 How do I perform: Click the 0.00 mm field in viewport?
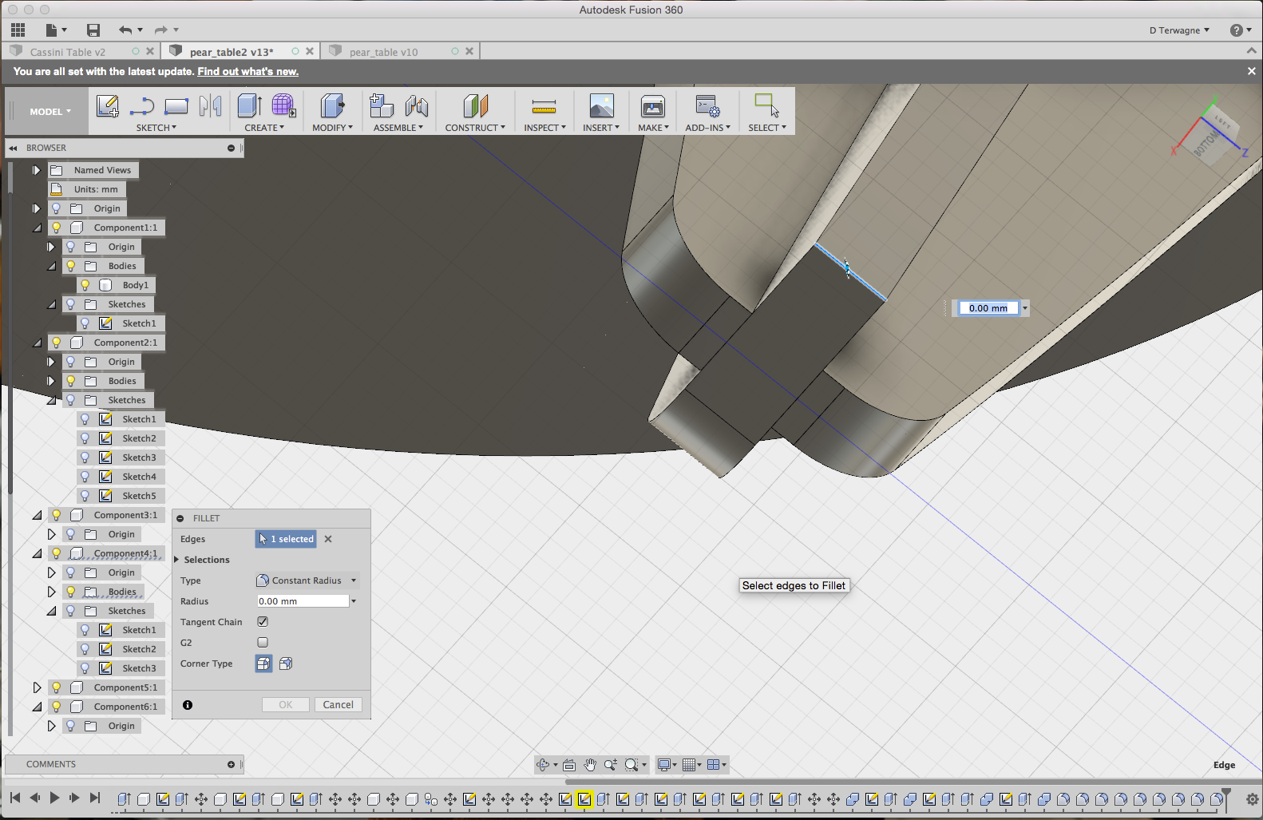coord(988,308)
